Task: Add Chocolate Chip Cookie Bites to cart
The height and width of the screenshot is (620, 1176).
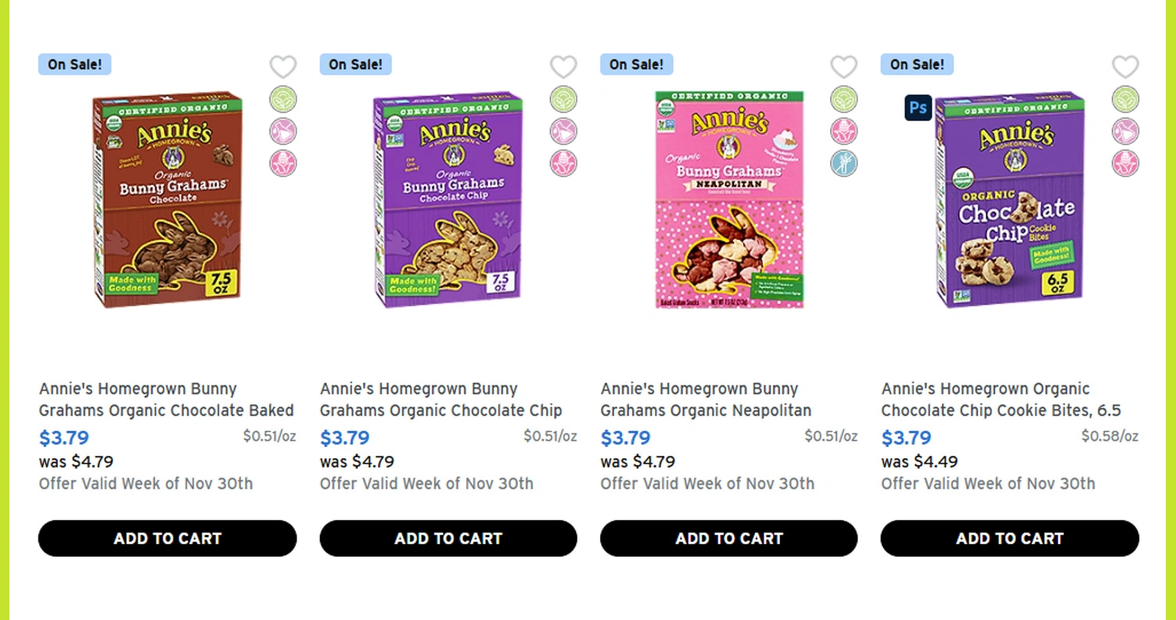Action: coord(1009,538)
